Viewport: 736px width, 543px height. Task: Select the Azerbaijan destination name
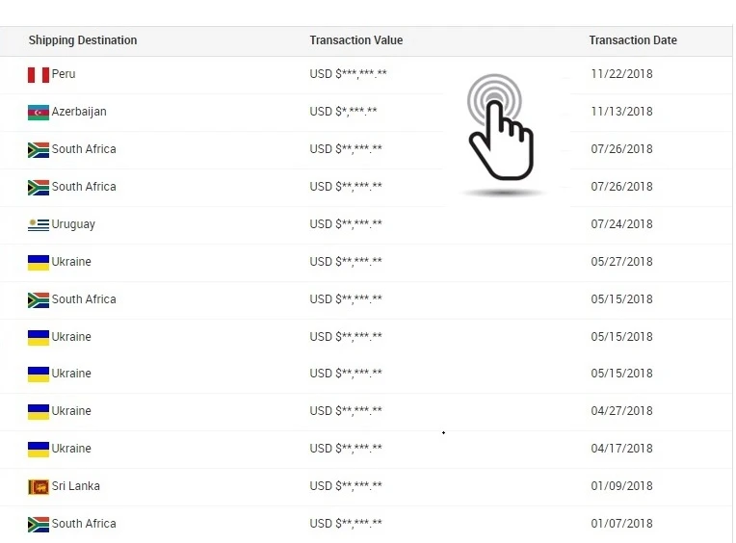click(79, 112)
